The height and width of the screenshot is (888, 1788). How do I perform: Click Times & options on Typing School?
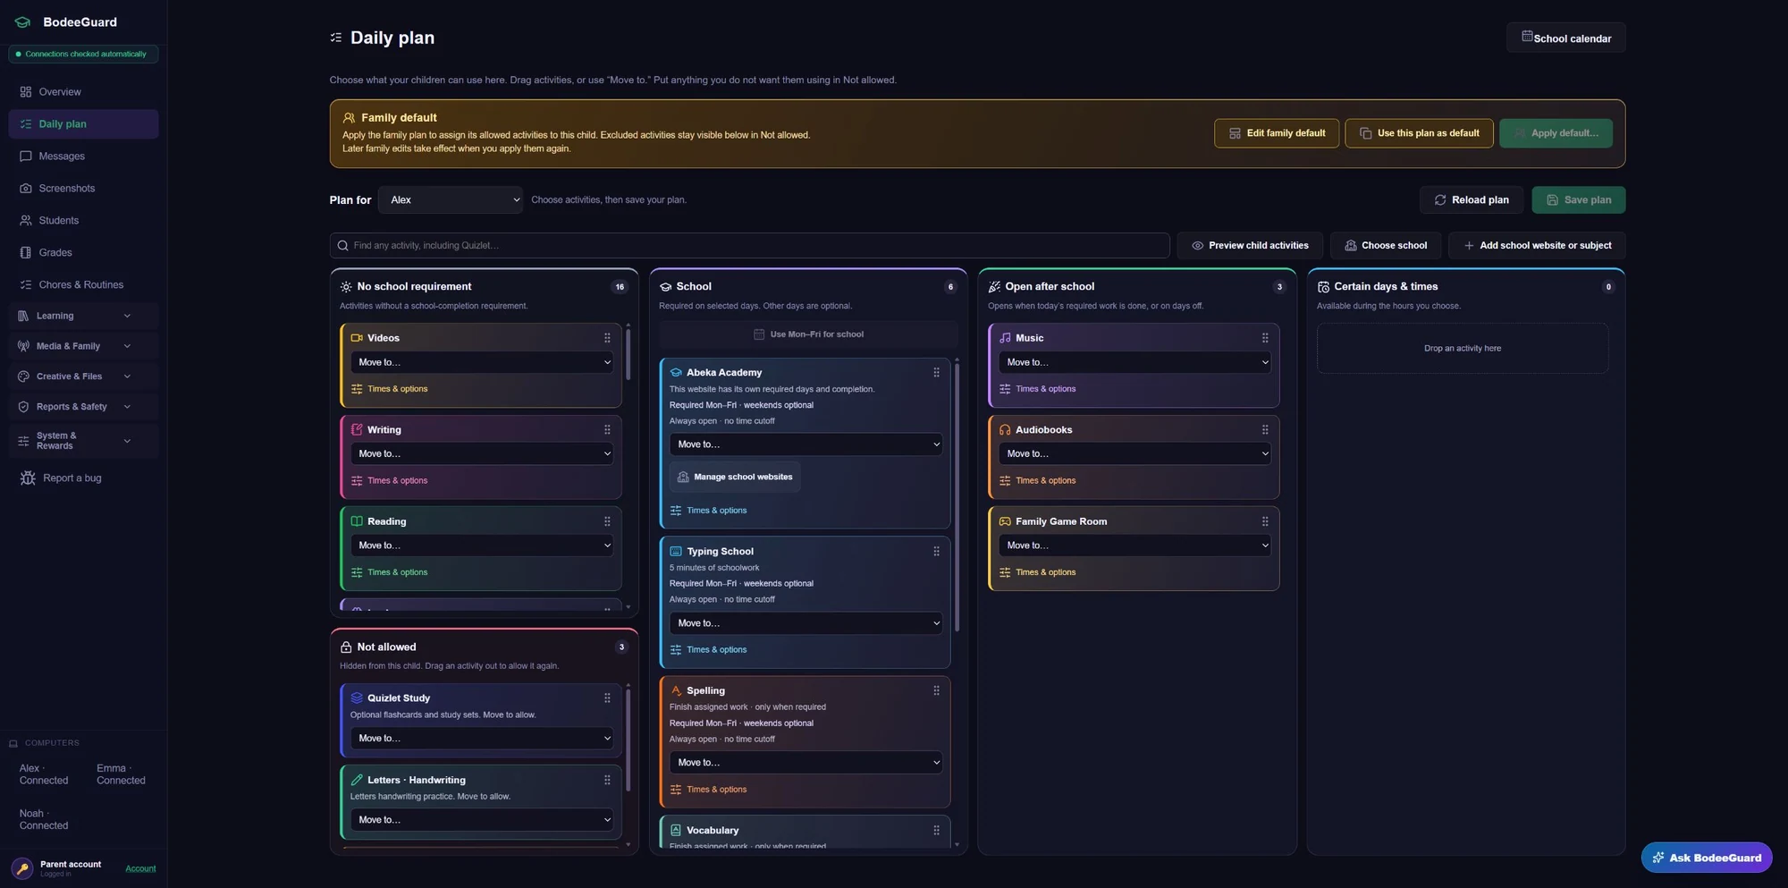coord(709,650)
